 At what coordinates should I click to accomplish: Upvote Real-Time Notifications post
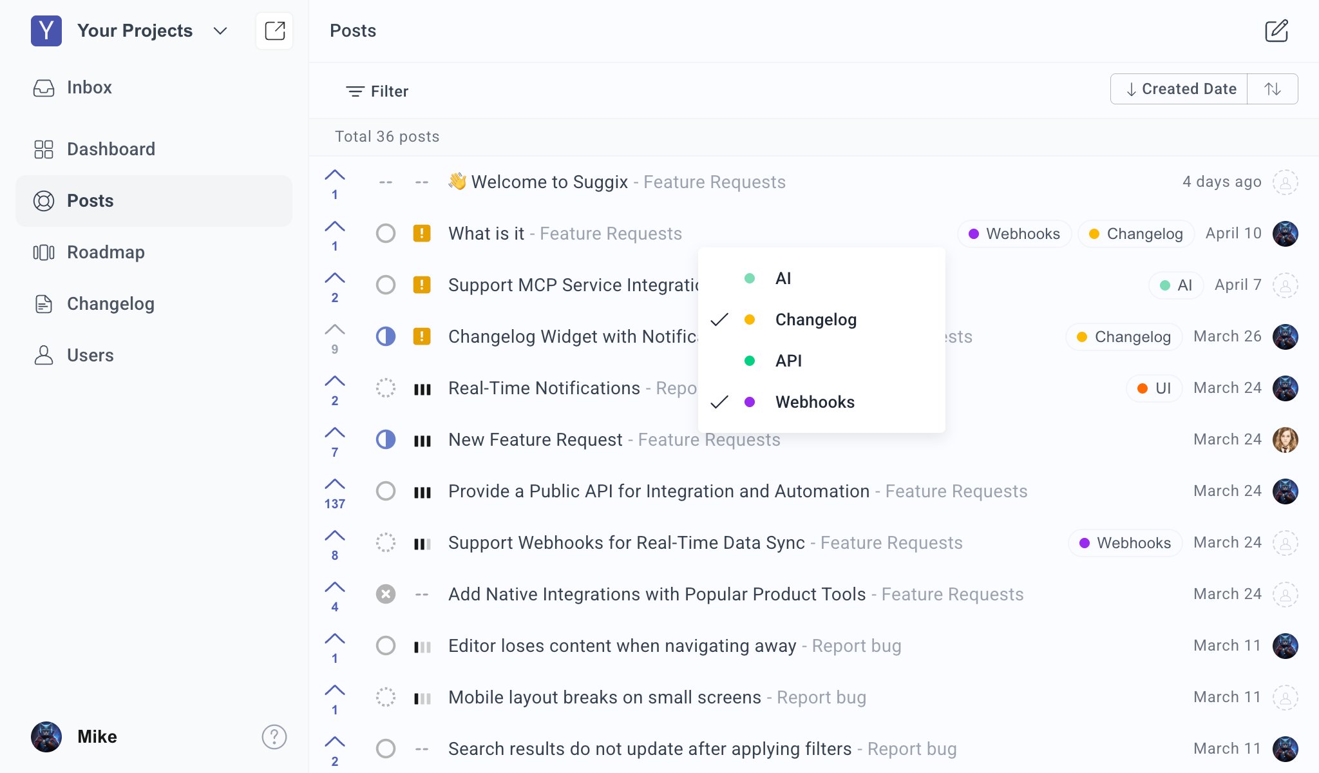tap(335, 390)
